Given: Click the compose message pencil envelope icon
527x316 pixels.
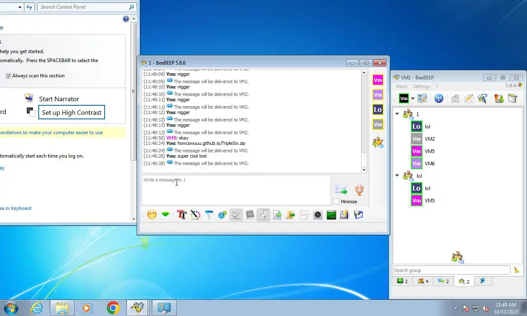Looking at the screenshot, I should tap(469, 98).
